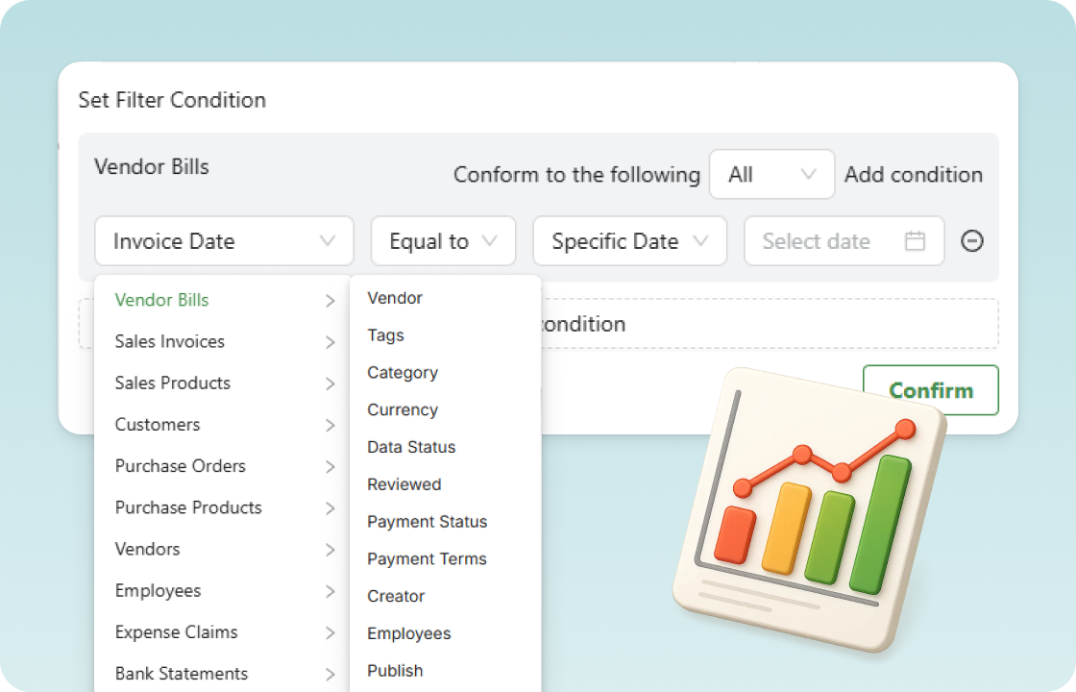
Task: Choose "Creator" from the submenu
Action: click(x=395, y=596)
